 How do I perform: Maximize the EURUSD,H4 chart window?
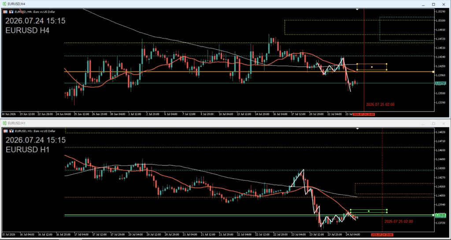click(x=433, y=4)
